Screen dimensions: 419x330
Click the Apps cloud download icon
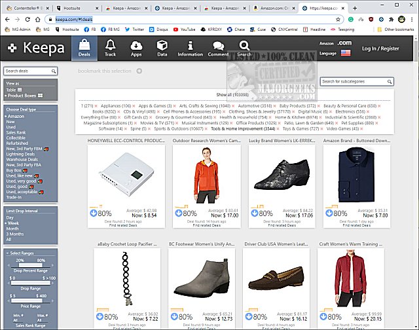(x=136, y=48)
